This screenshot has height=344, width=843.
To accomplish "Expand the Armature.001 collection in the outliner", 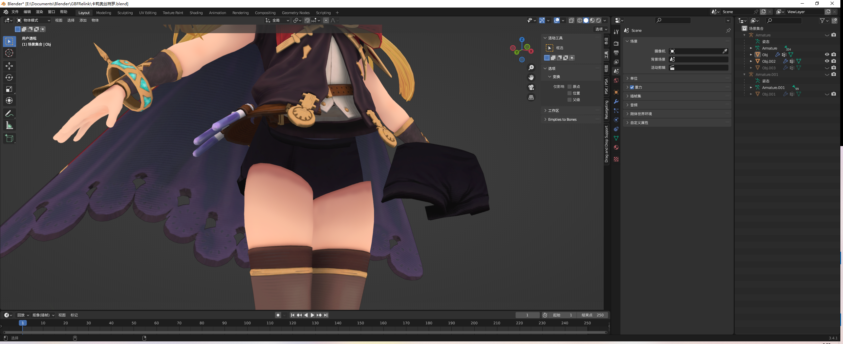I will click(x=744, y=75).
